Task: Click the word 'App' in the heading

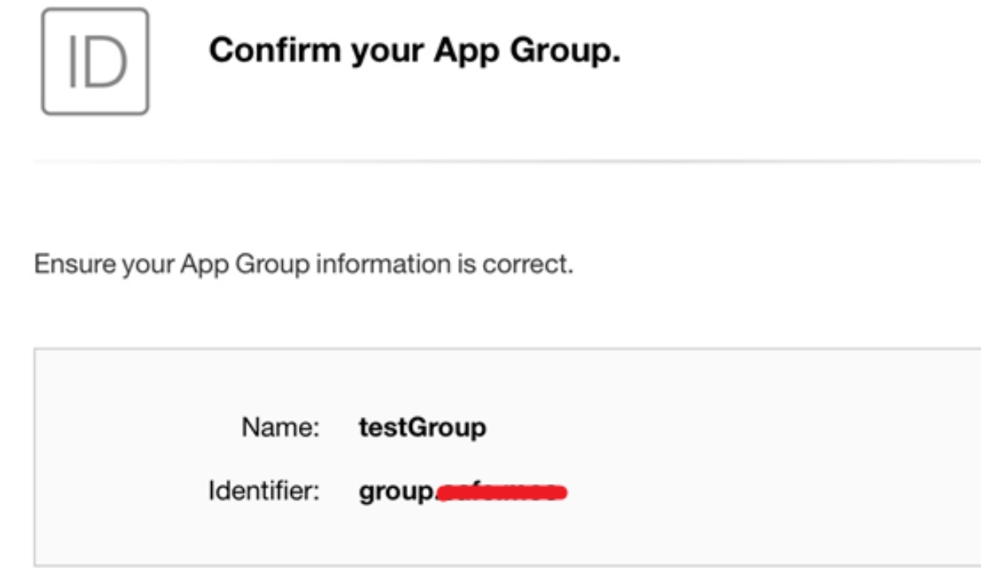Action: 464,53
